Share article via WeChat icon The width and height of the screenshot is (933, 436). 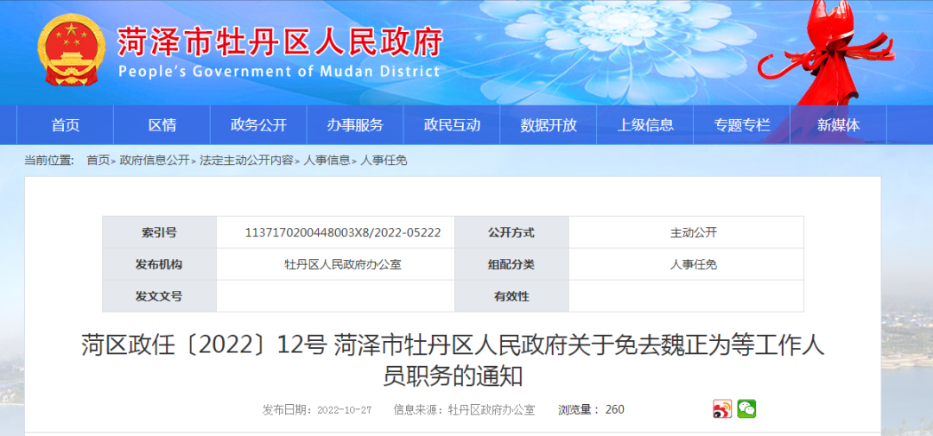click(x=746, y=409)
